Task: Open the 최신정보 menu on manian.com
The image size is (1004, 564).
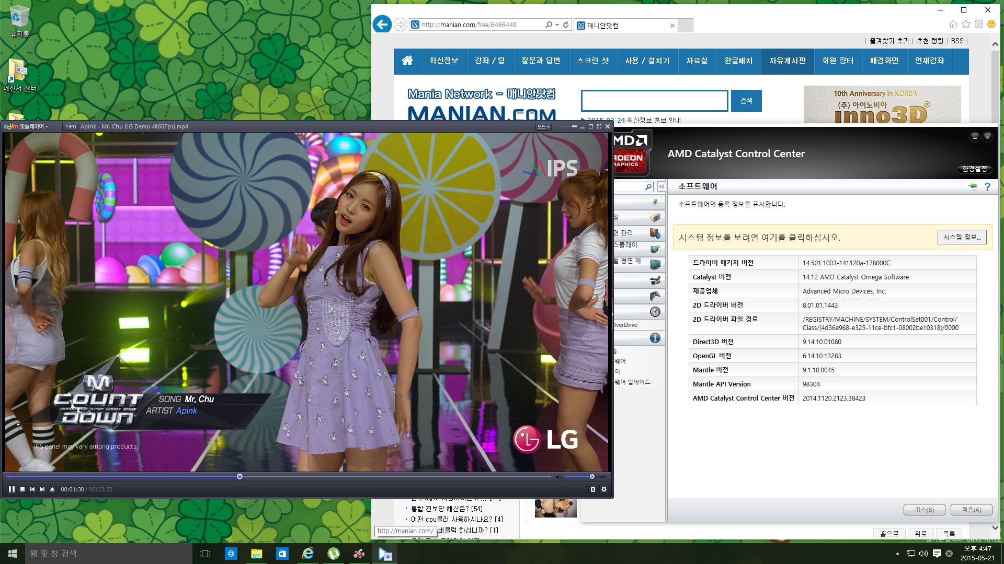Action: click(443, 61)
